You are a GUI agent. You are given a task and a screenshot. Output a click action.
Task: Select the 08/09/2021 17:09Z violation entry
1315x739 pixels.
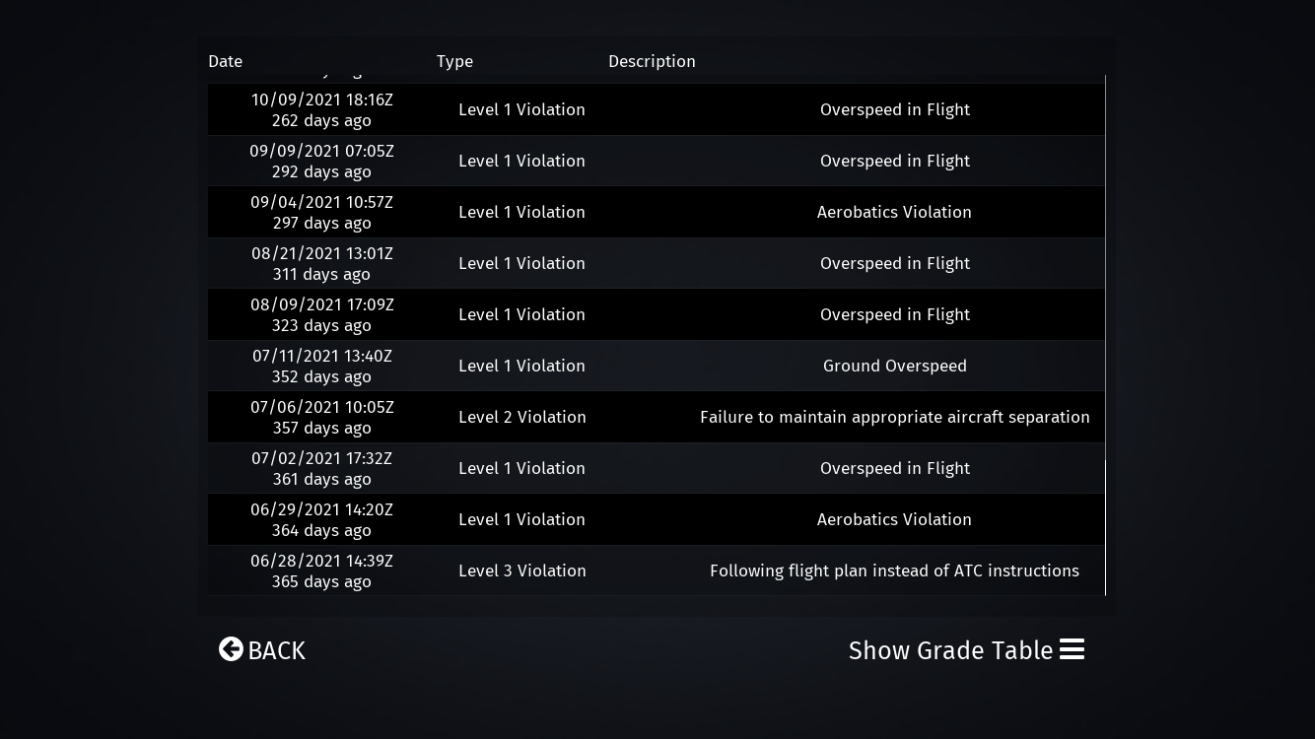coord(321,314)
